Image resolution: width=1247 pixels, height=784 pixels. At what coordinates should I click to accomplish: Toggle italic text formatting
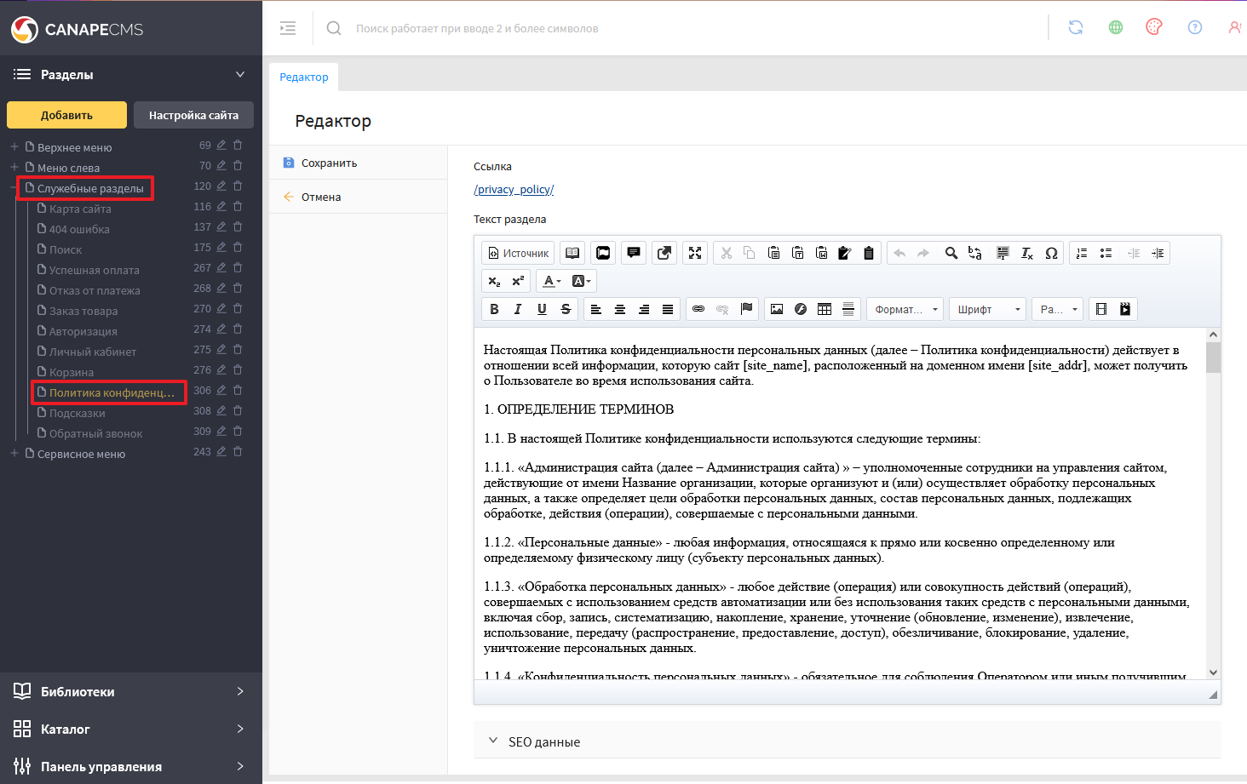(518, 309)
